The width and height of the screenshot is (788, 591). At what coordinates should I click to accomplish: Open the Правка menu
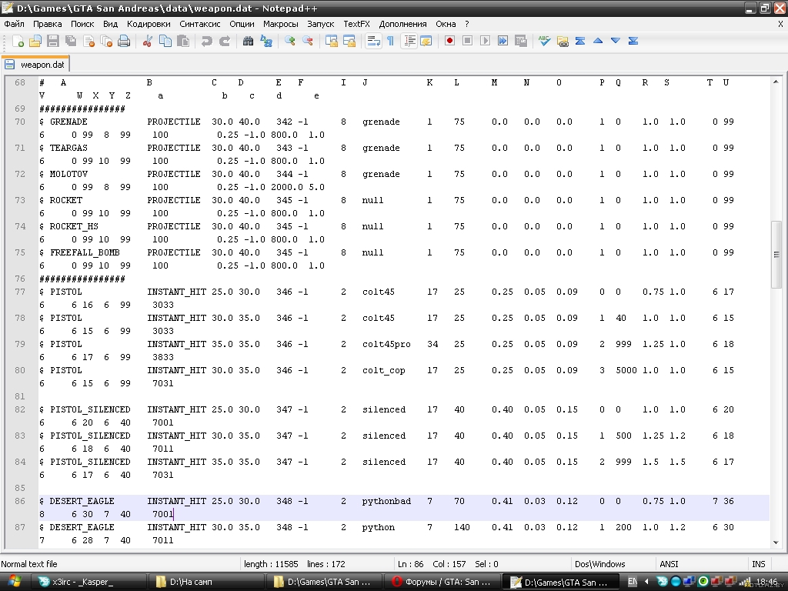[x=47, y=24]
